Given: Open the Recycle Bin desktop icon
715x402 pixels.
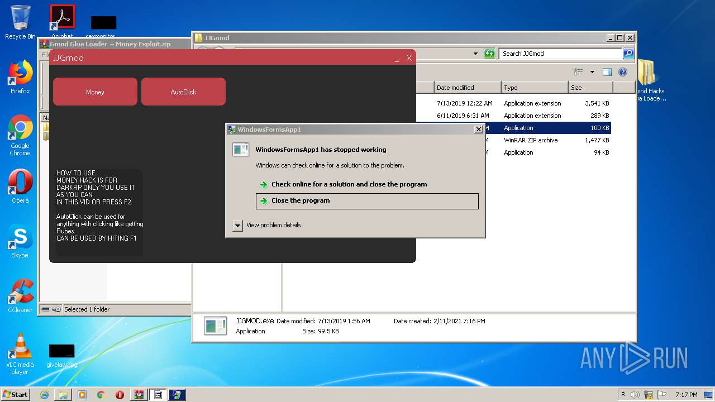Looking at the screenshot, I should [20, 22].
